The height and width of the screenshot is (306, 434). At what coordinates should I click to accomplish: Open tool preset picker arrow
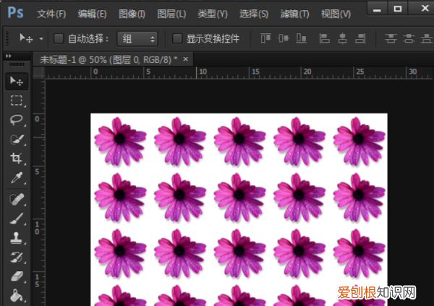coord(41,39)
